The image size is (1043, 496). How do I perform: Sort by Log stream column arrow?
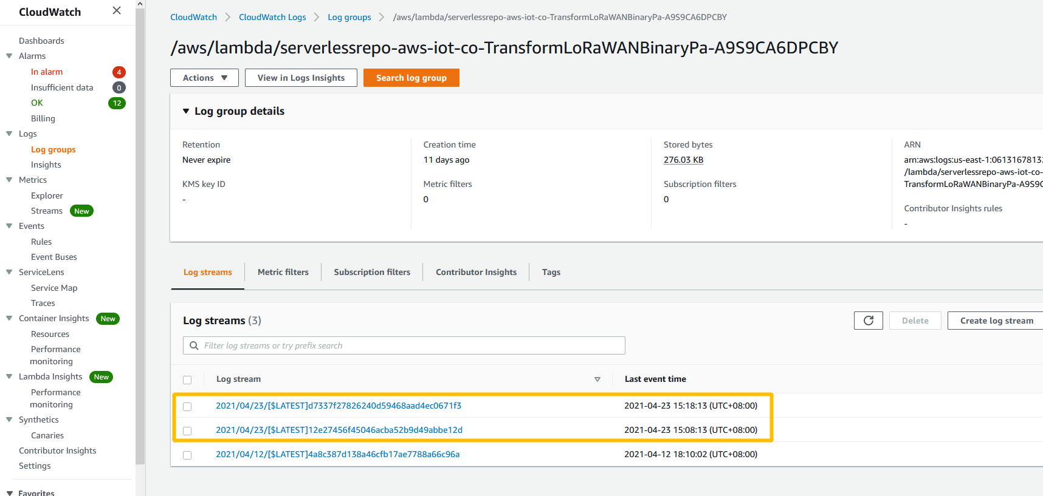(x=597, y=379)
